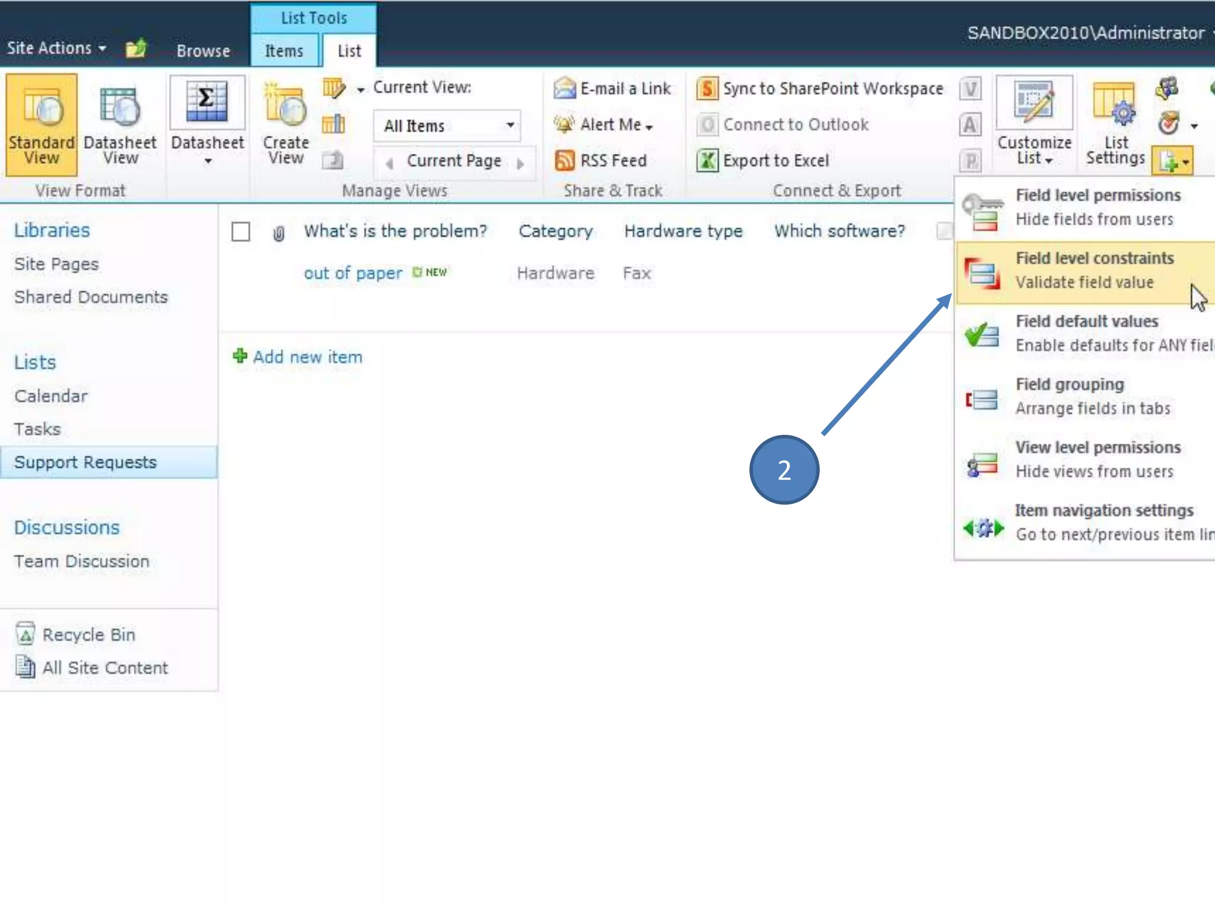The image size is (1215, 911).
Task: Click Connect to Outlook
Action: click(x=783, y=125)
